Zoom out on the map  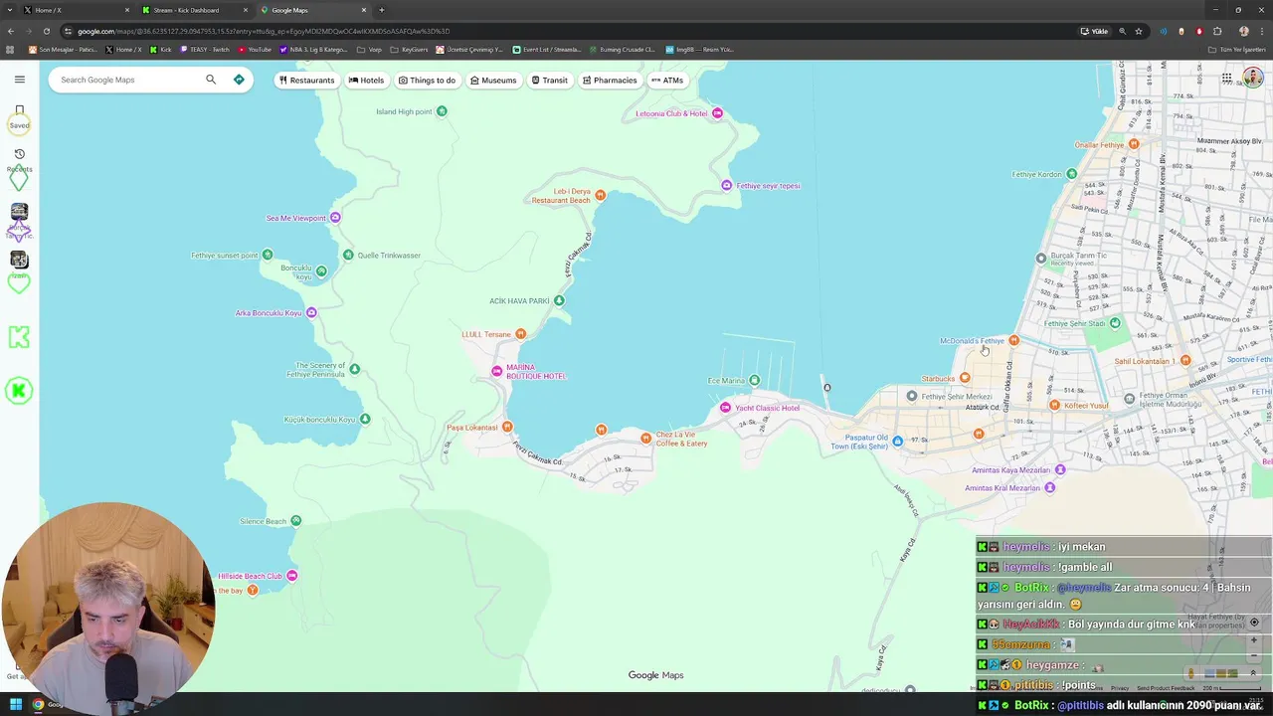point(1254,655)
